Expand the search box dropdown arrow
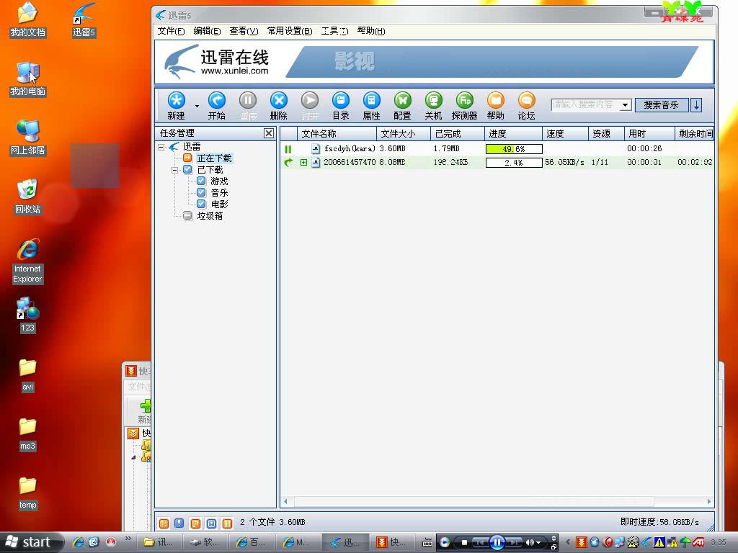This screenshot has height=553, width=738. 626,105
